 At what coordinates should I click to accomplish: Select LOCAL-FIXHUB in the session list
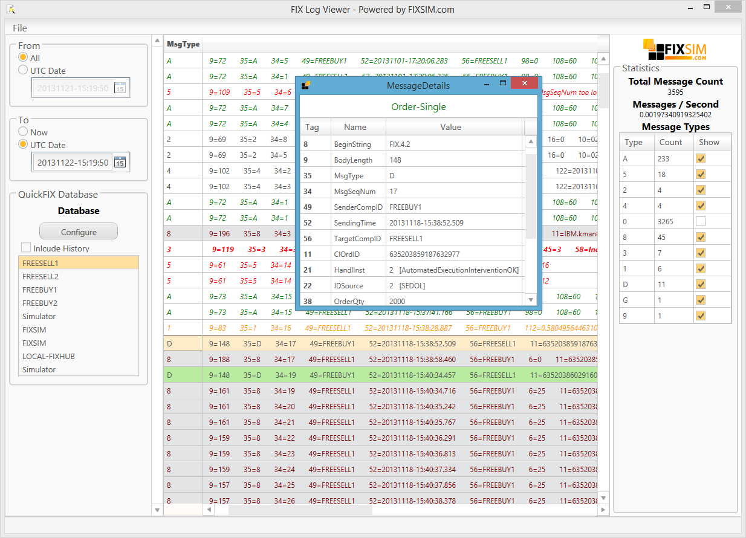[79, 356]
